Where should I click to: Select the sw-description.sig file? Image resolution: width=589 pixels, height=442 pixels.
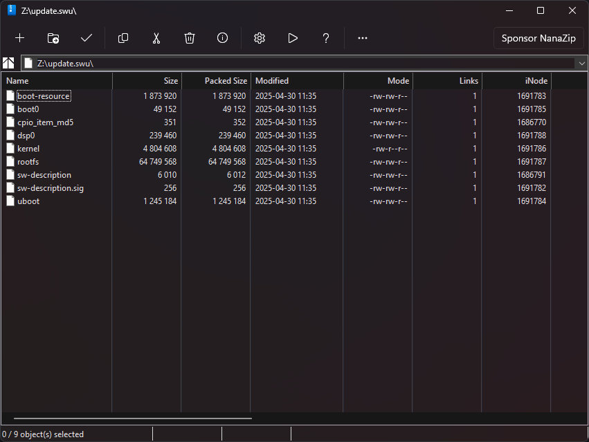click(x=50, y=188)
